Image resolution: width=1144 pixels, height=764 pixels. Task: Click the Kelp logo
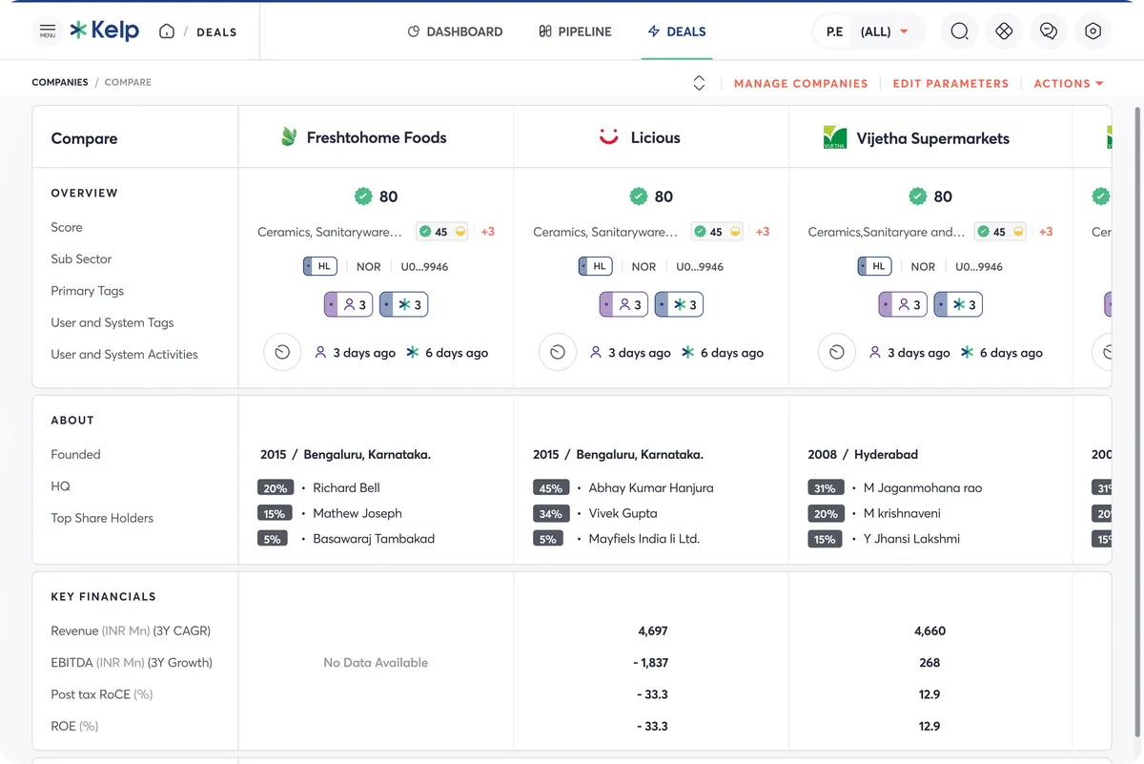point(105,31)
